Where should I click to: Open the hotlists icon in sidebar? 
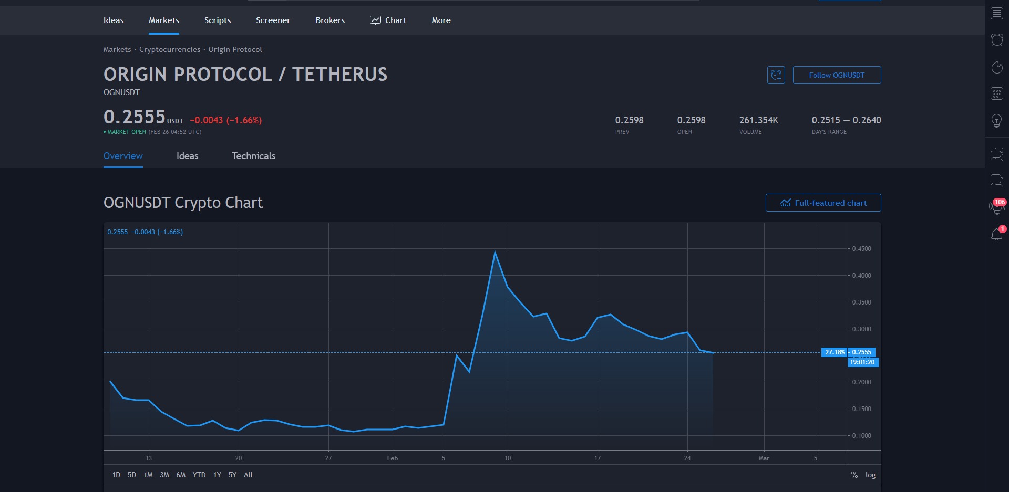click(996, 67)
